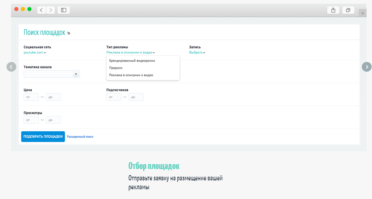
Task: Collapse the Тип рекламы dropdown
Action: 130,53
